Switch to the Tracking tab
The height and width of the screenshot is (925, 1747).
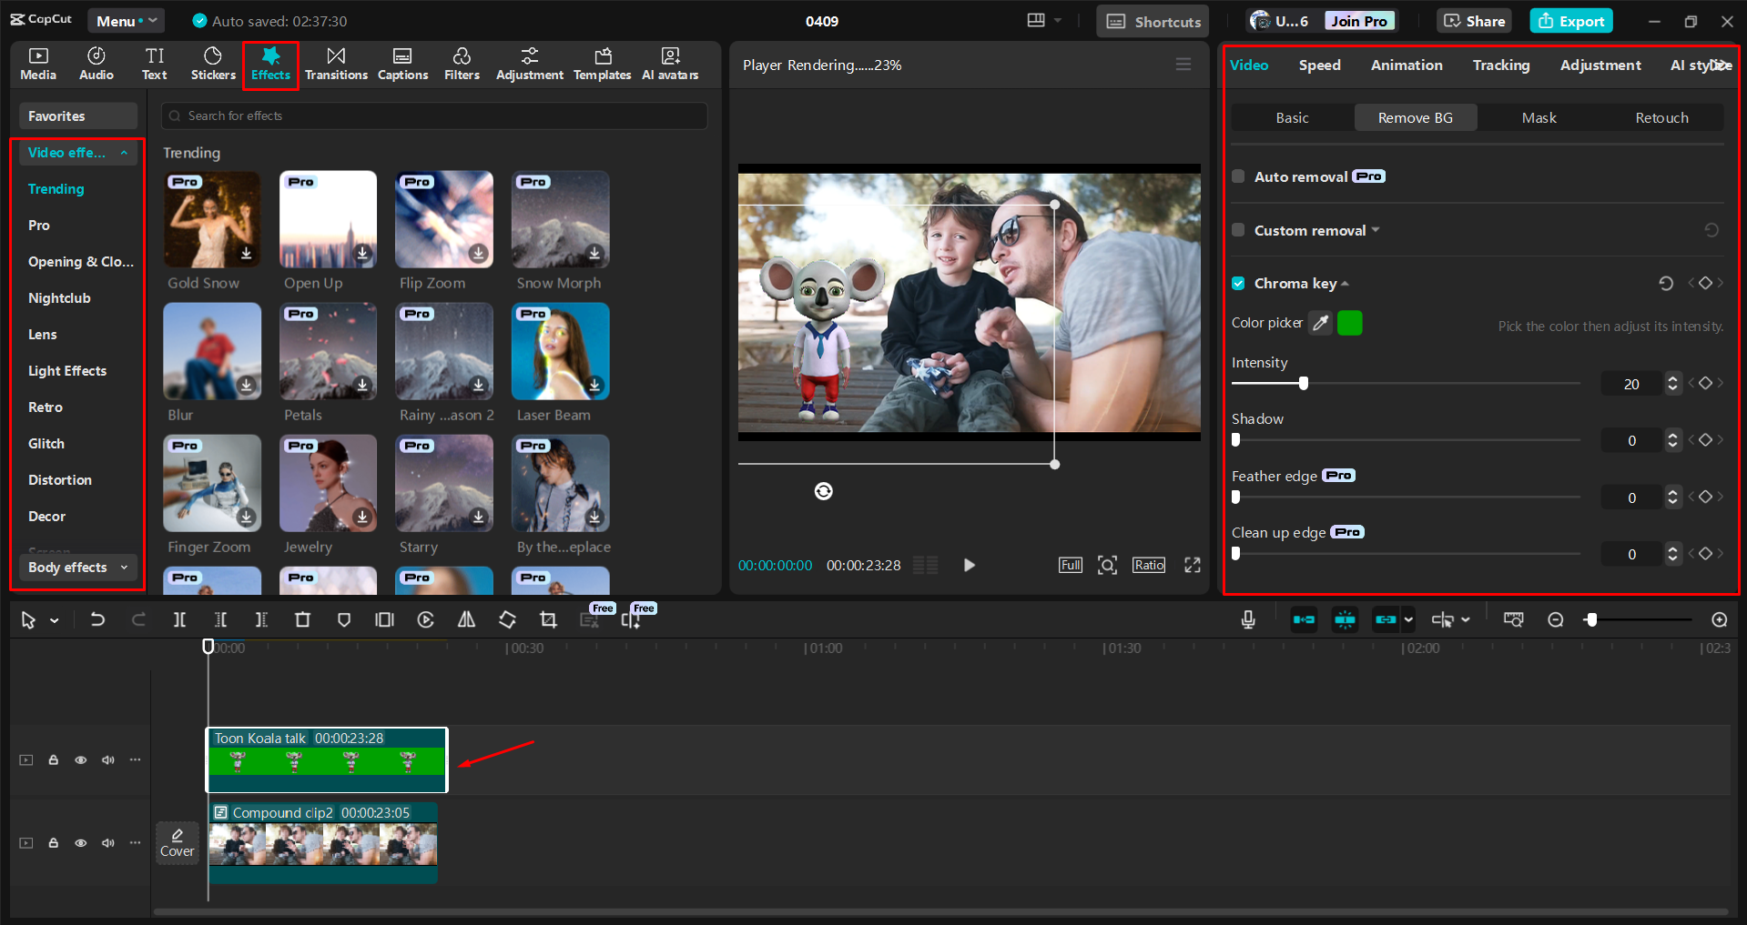click(x=1500, y=65)
